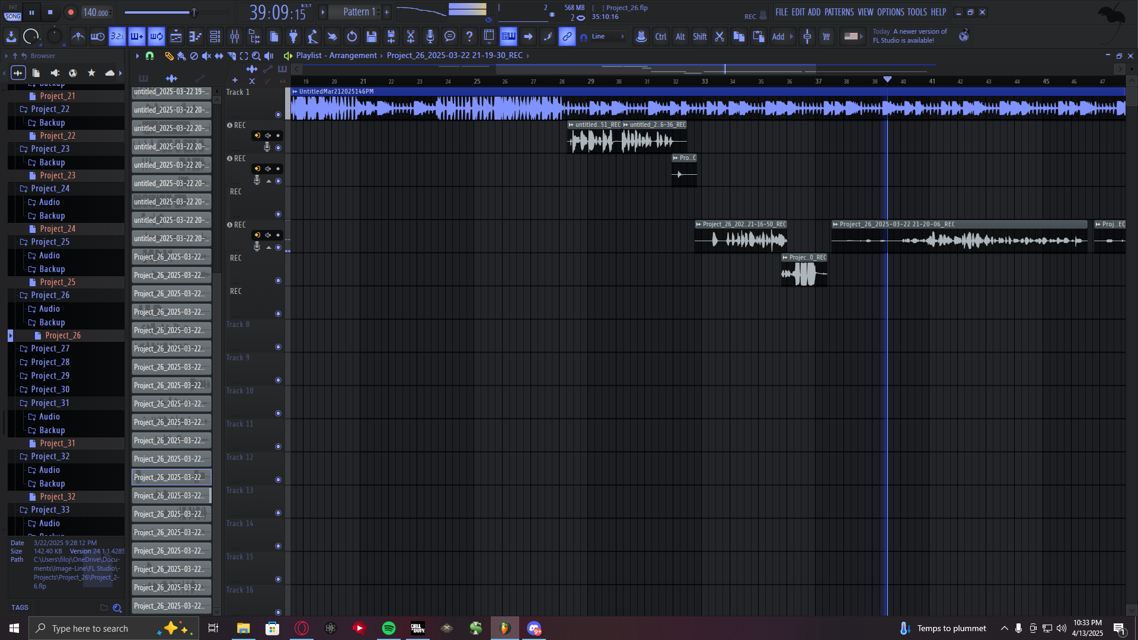Toggle the record button in transport
The height and width of the screenshot is (640, 1138).
point(71,12)
